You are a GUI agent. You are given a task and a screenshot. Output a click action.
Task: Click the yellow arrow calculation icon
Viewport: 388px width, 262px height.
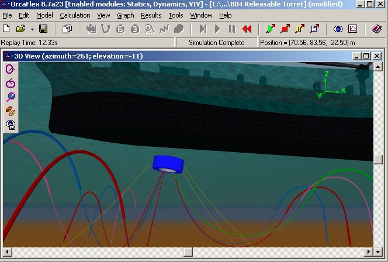299,29
